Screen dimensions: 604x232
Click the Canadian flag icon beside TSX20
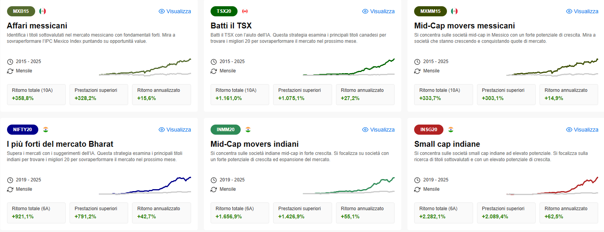(x=245, y=11)
